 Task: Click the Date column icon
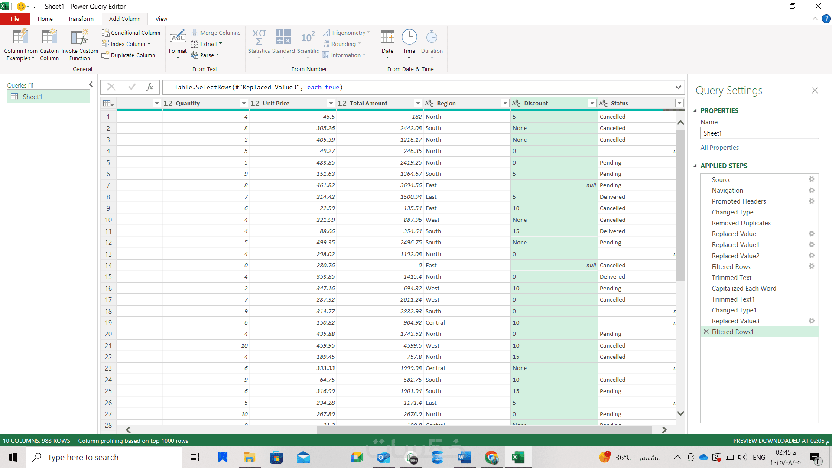[387, 38]
